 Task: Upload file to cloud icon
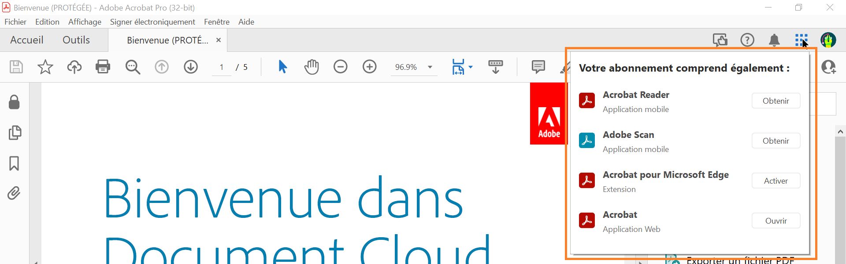(x=74, y=67)
